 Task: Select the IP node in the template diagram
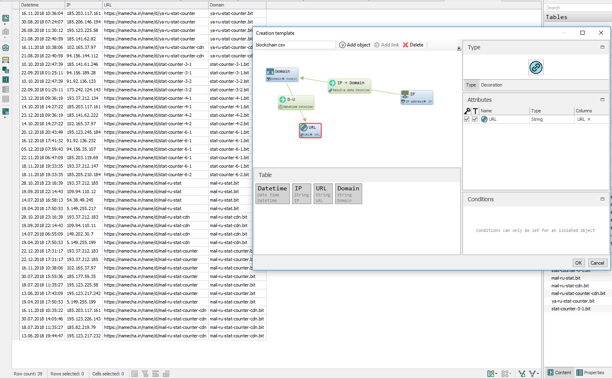(417, 97)
